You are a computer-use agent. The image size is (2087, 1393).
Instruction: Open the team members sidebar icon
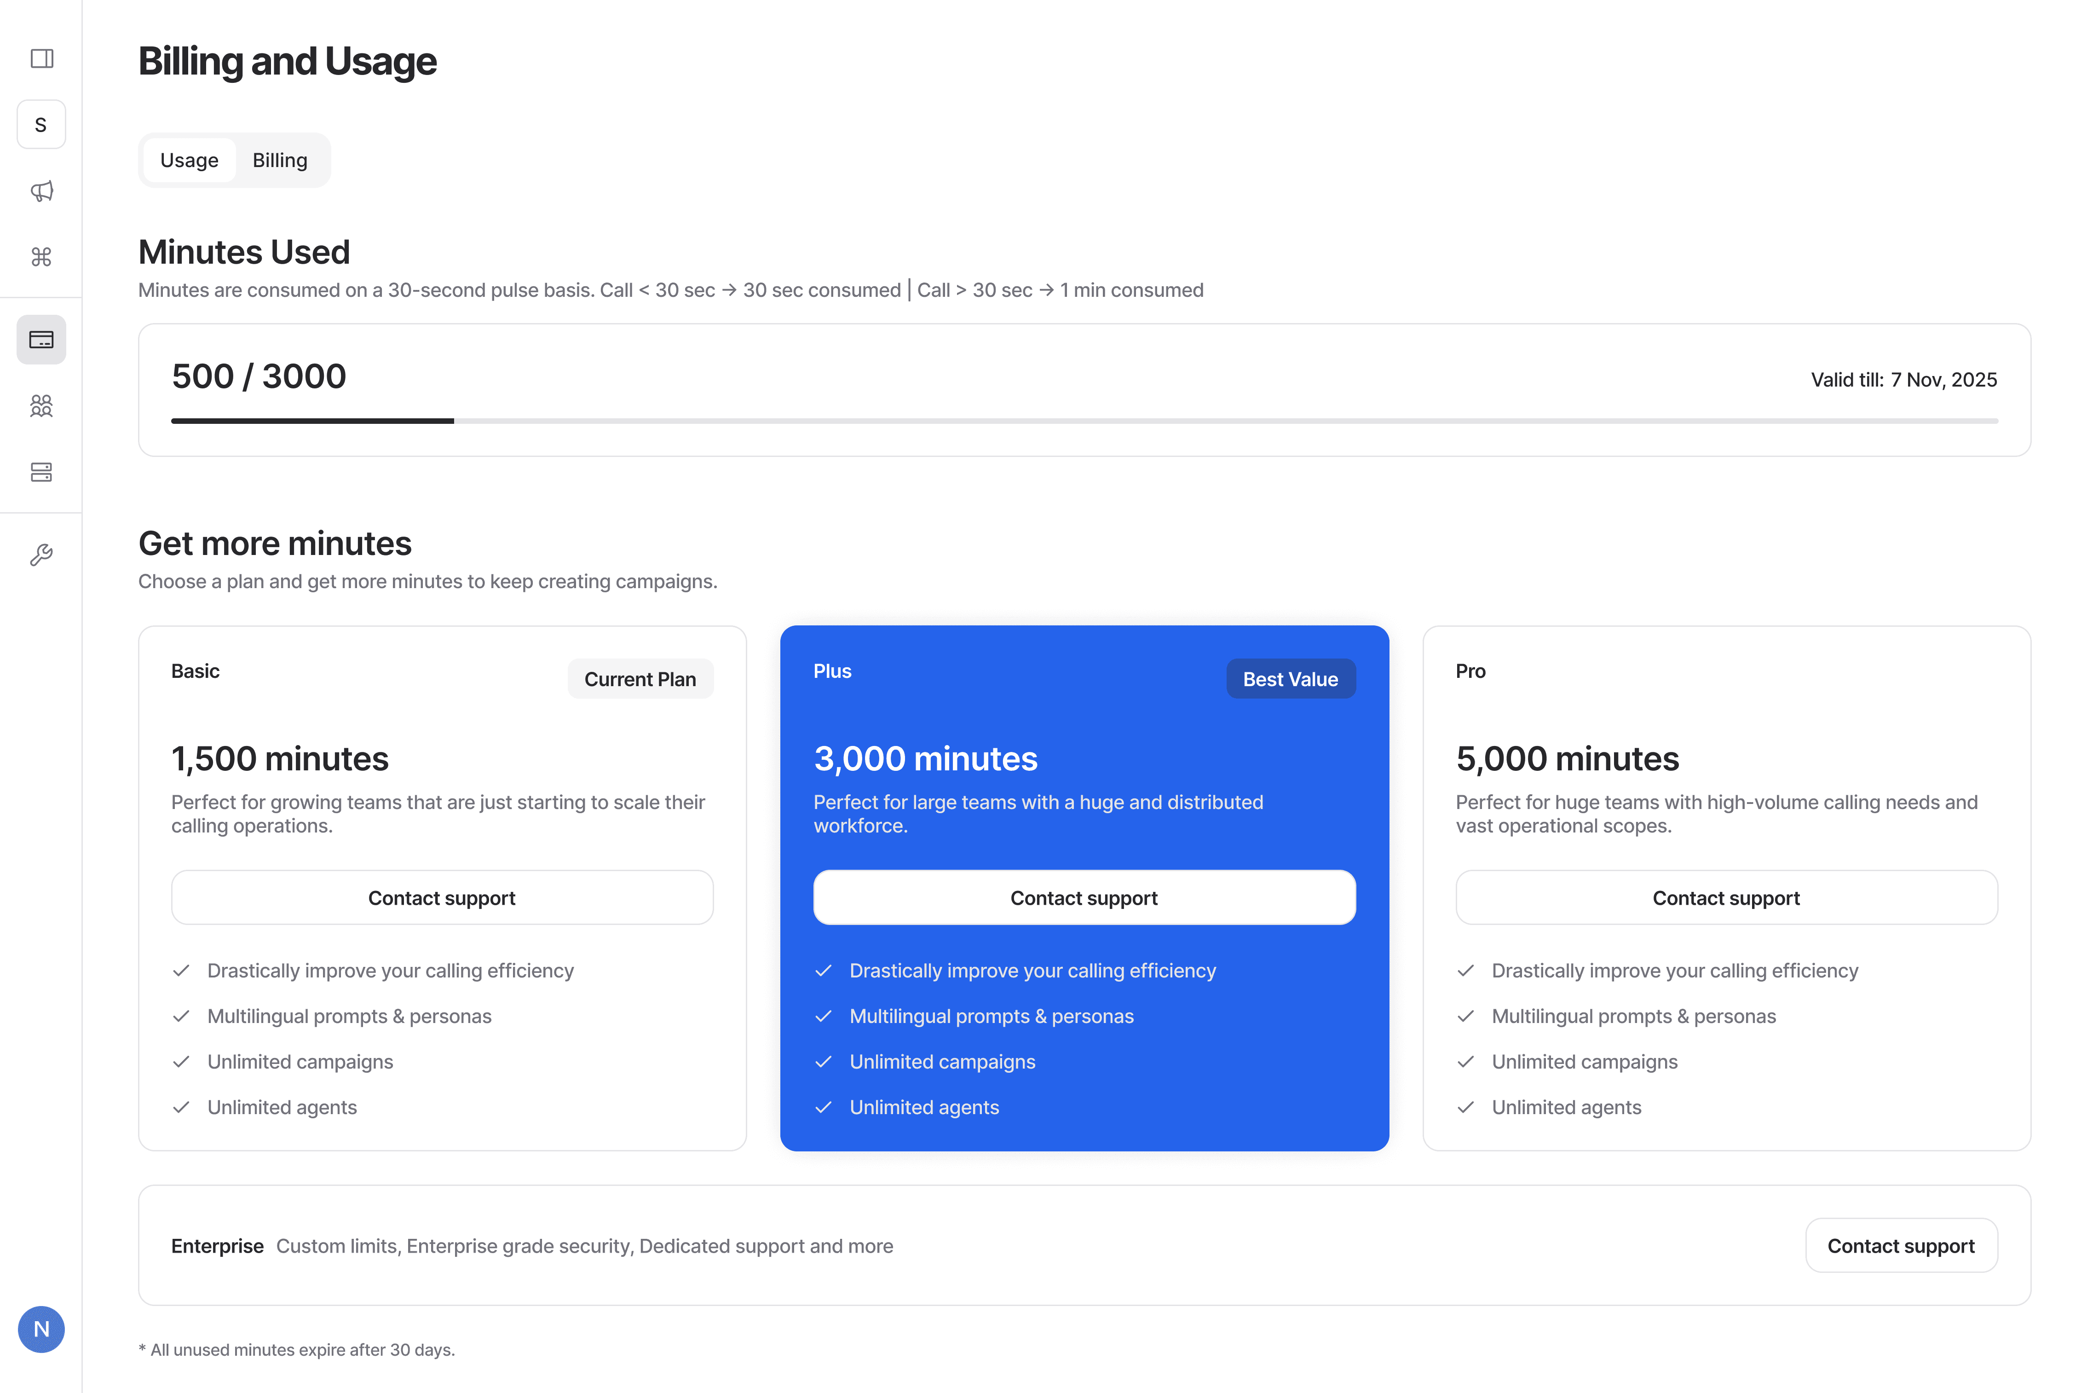pyautogui.click(x=42, y=406)
